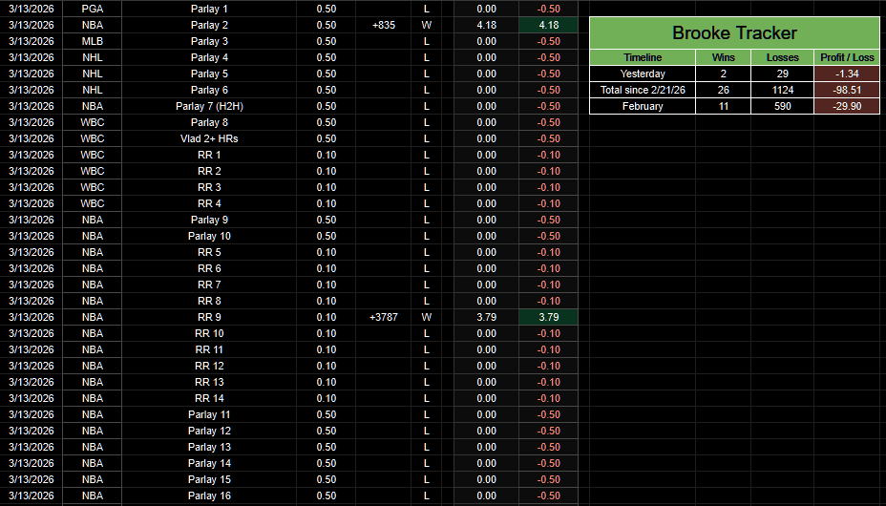Viewport: 886px width, 506px height.
Task: Select the 26 wins cell
Action: pyautogui.click(x=724, y=90)
